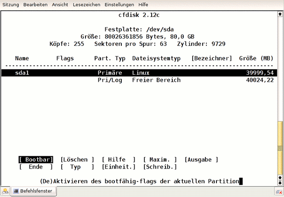Click the yellow scrollbar thumb
Screen dimensions: 284x197
coord(280,148)
